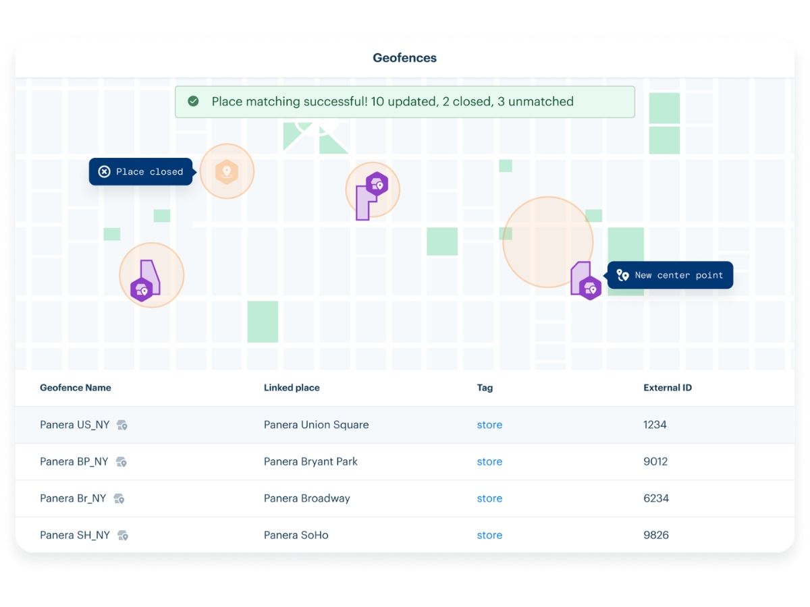The image size is (810, 607).
Task: Click the X icon in Place closed tooltip
Action: [x=104, y=172]
